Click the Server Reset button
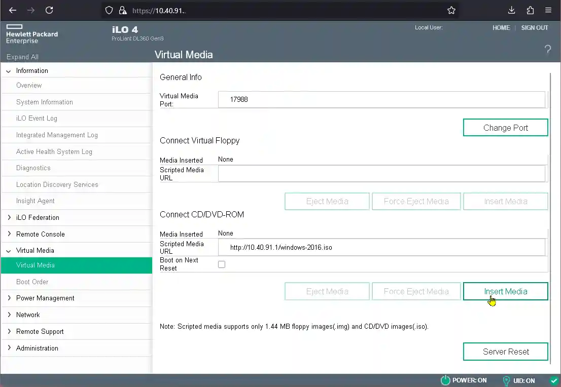 click(506, 352)
